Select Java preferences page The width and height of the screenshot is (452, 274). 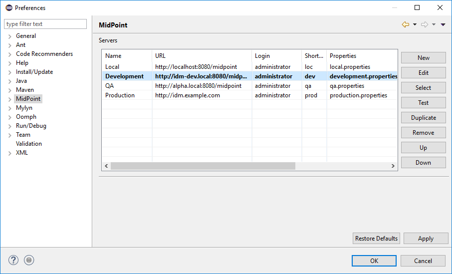point(21,81)
